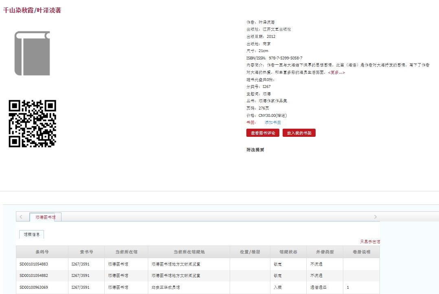Click call number I267/3591 in row SD00101054883
The width and height of the screenshot is (439, 294).
pos(80,264)
